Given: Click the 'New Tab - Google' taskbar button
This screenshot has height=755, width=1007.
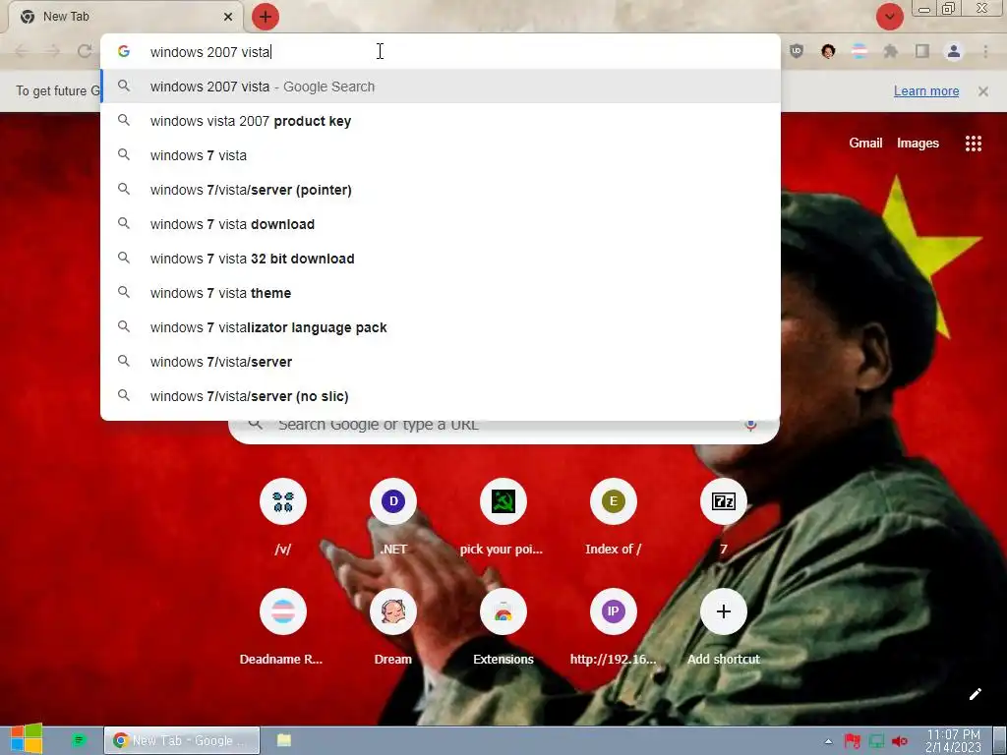Looking at the screenshot, I should pos(182,740).
